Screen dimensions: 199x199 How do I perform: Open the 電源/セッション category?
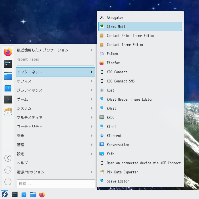pyautogui.click(x=55, y=172)
